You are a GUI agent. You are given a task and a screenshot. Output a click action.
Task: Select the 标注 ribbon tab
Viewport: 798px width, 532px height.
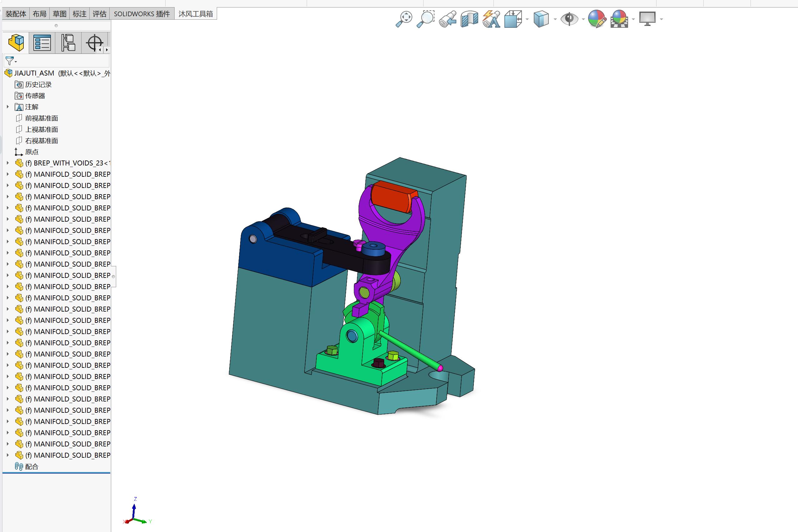(x=79, y=14)
